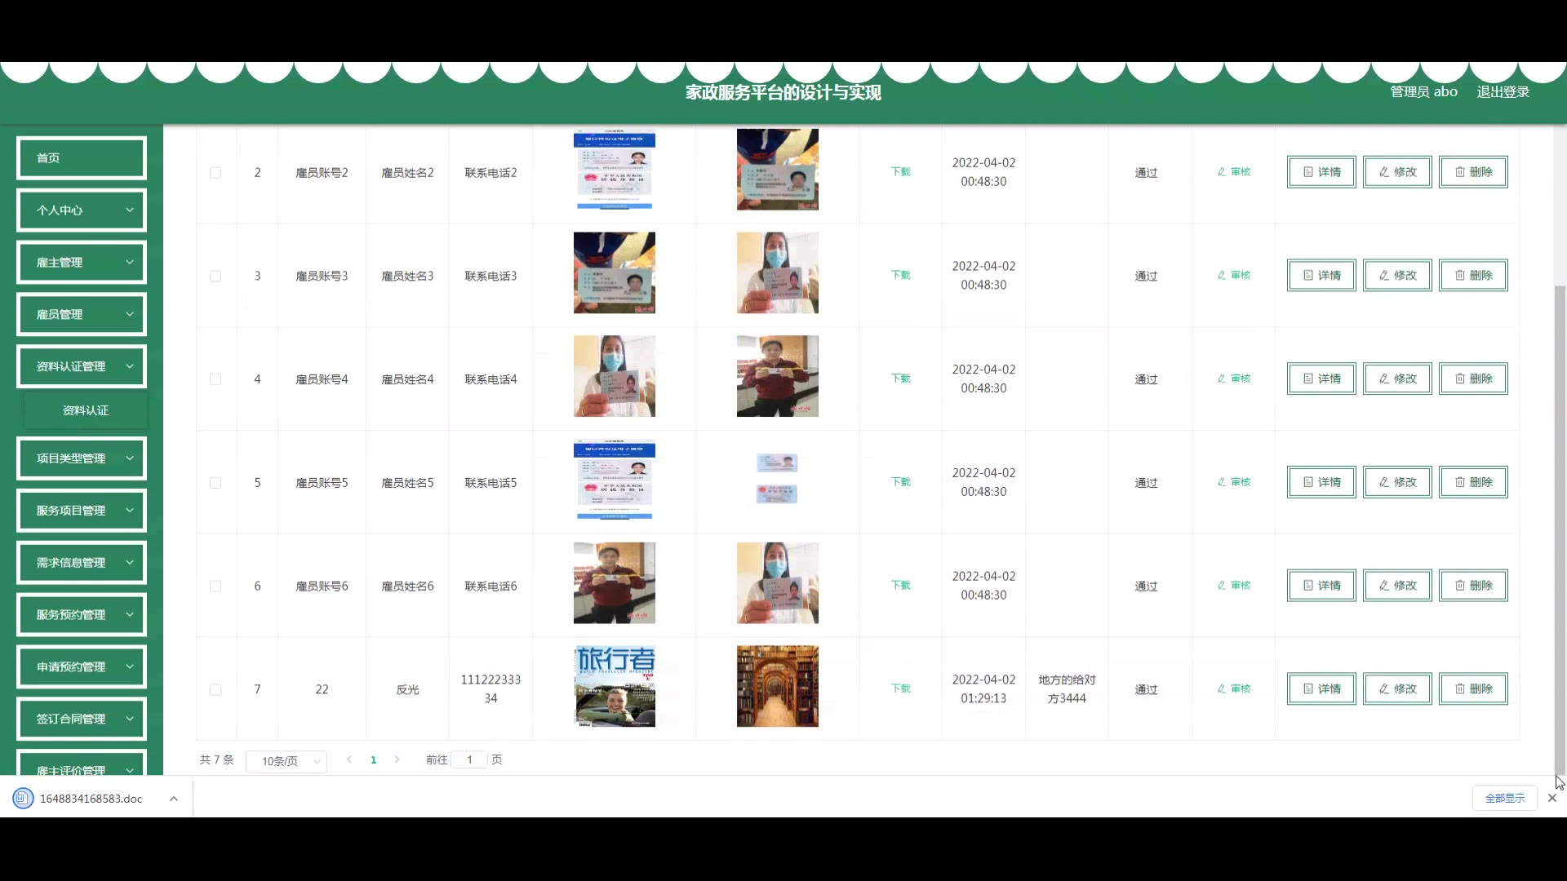
Task: Expand the 个人中心 menu
Action: coord(82,210)
